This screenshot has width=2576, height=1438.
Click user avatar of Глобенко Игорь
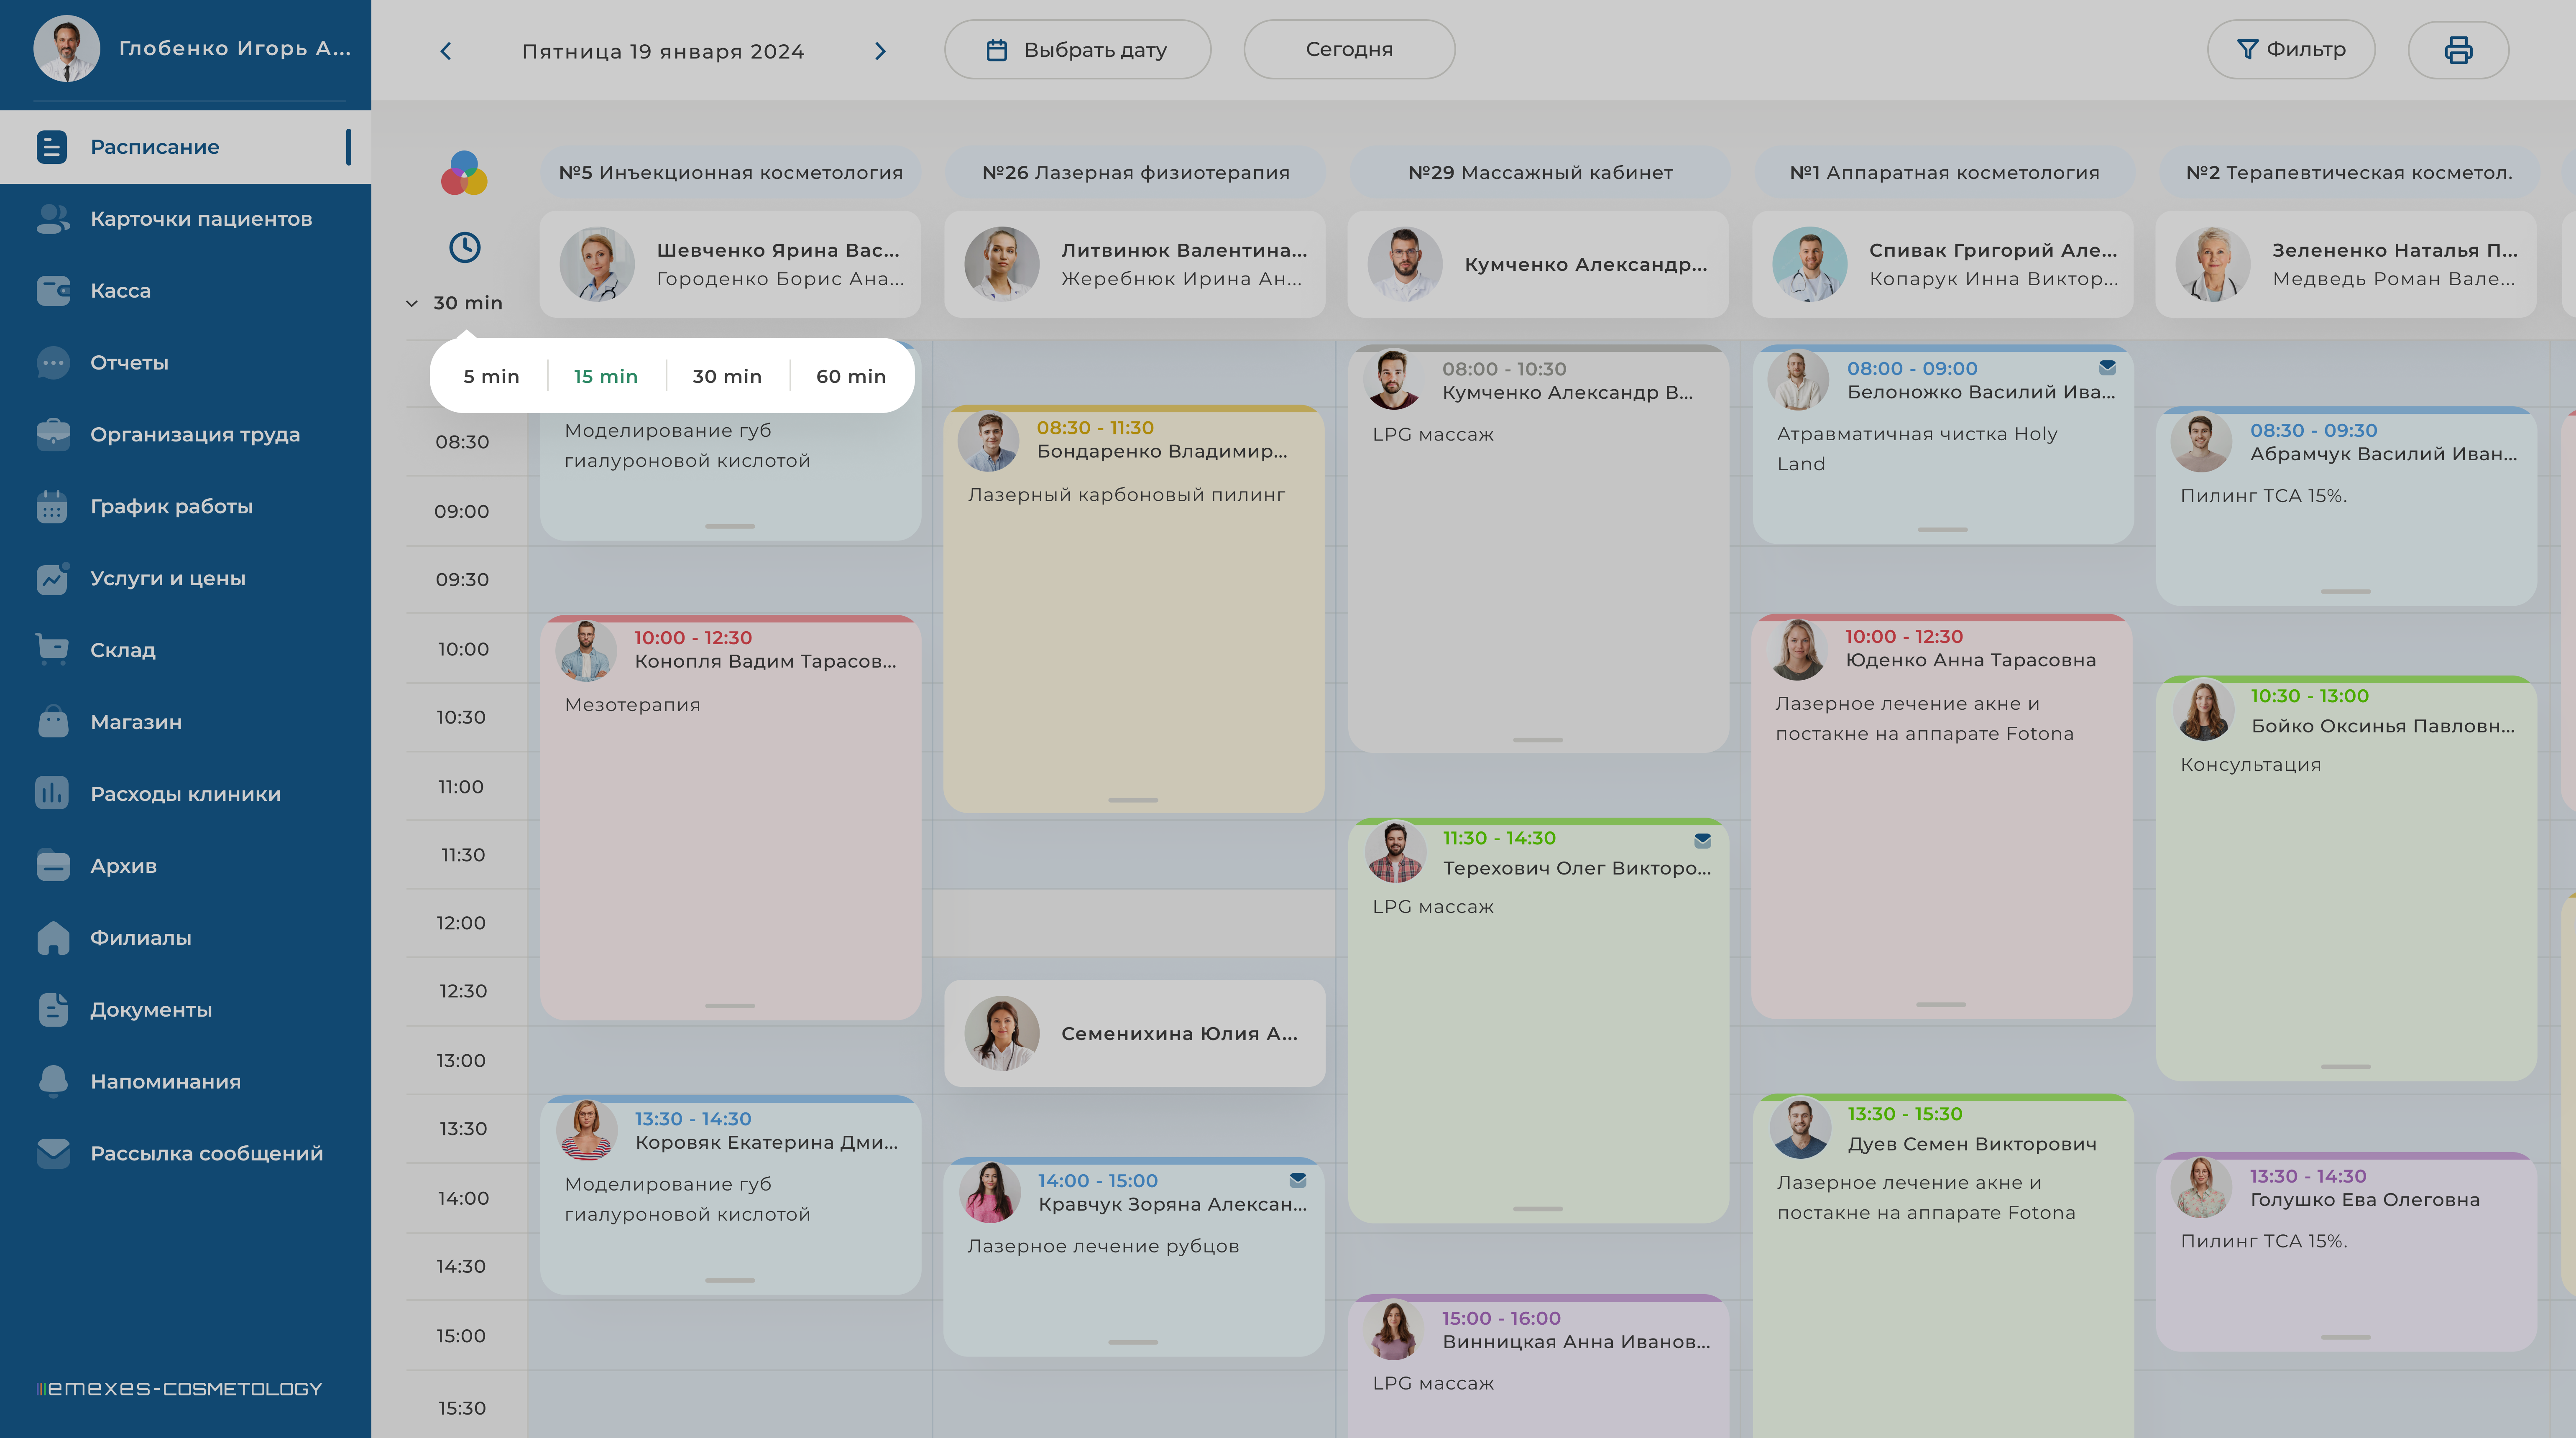click(x=66, y=49)
